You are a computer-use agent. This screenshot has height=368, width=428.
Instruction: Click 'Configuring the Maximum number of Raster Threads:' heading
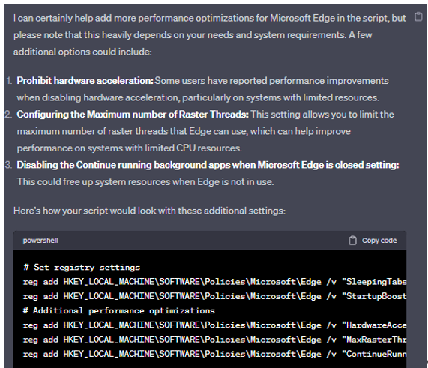click(x=133, y=115)
